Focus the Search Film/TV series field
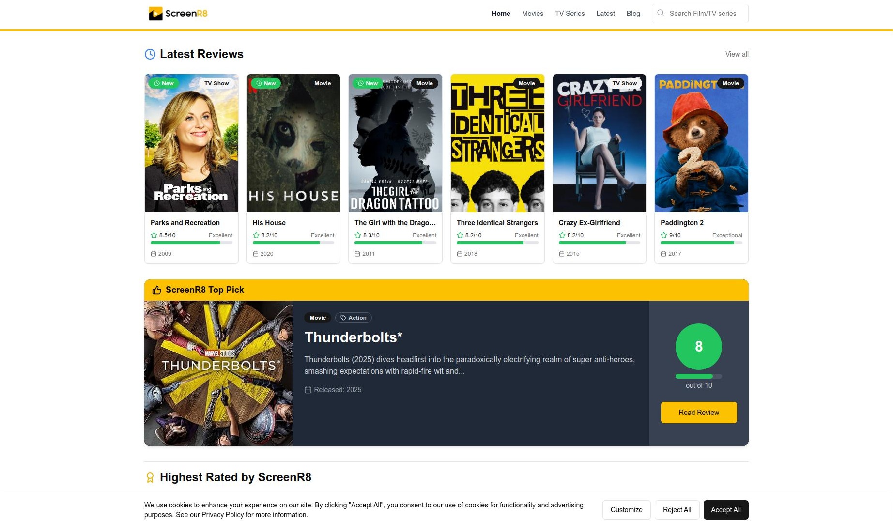 pos(700,14)
